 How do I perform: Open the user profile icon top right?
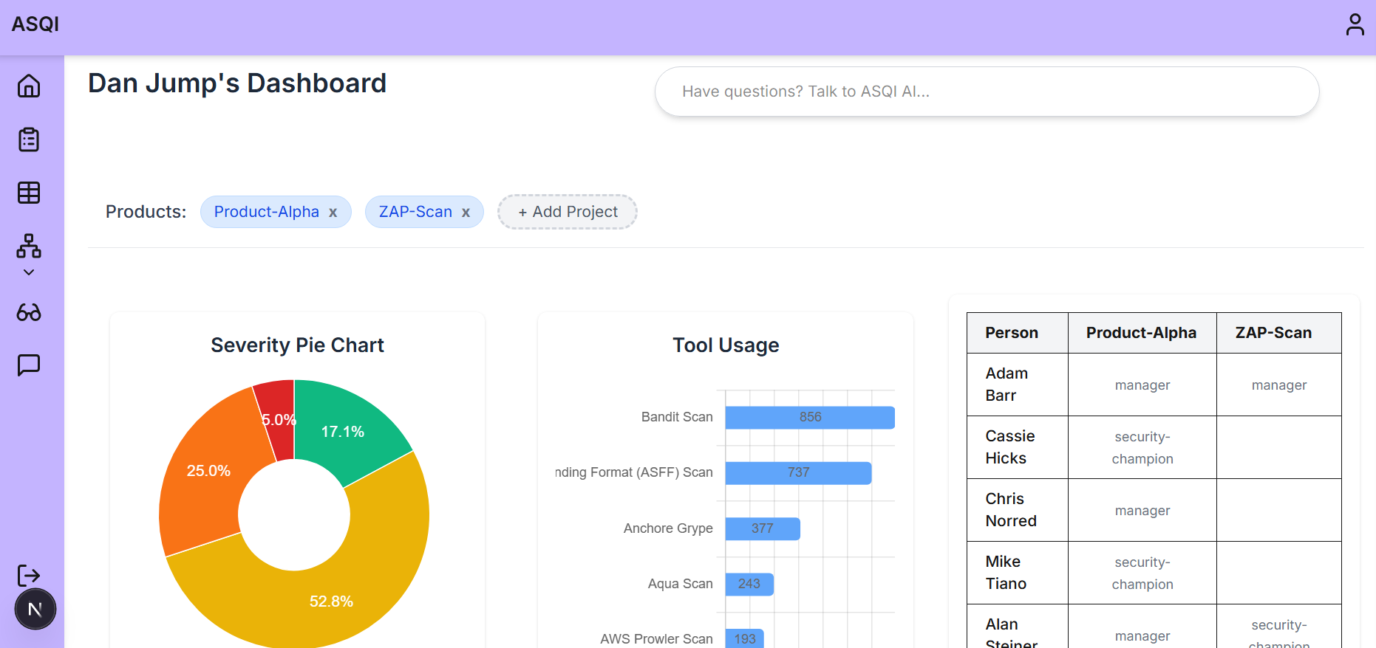click(x=1355, y=24)
